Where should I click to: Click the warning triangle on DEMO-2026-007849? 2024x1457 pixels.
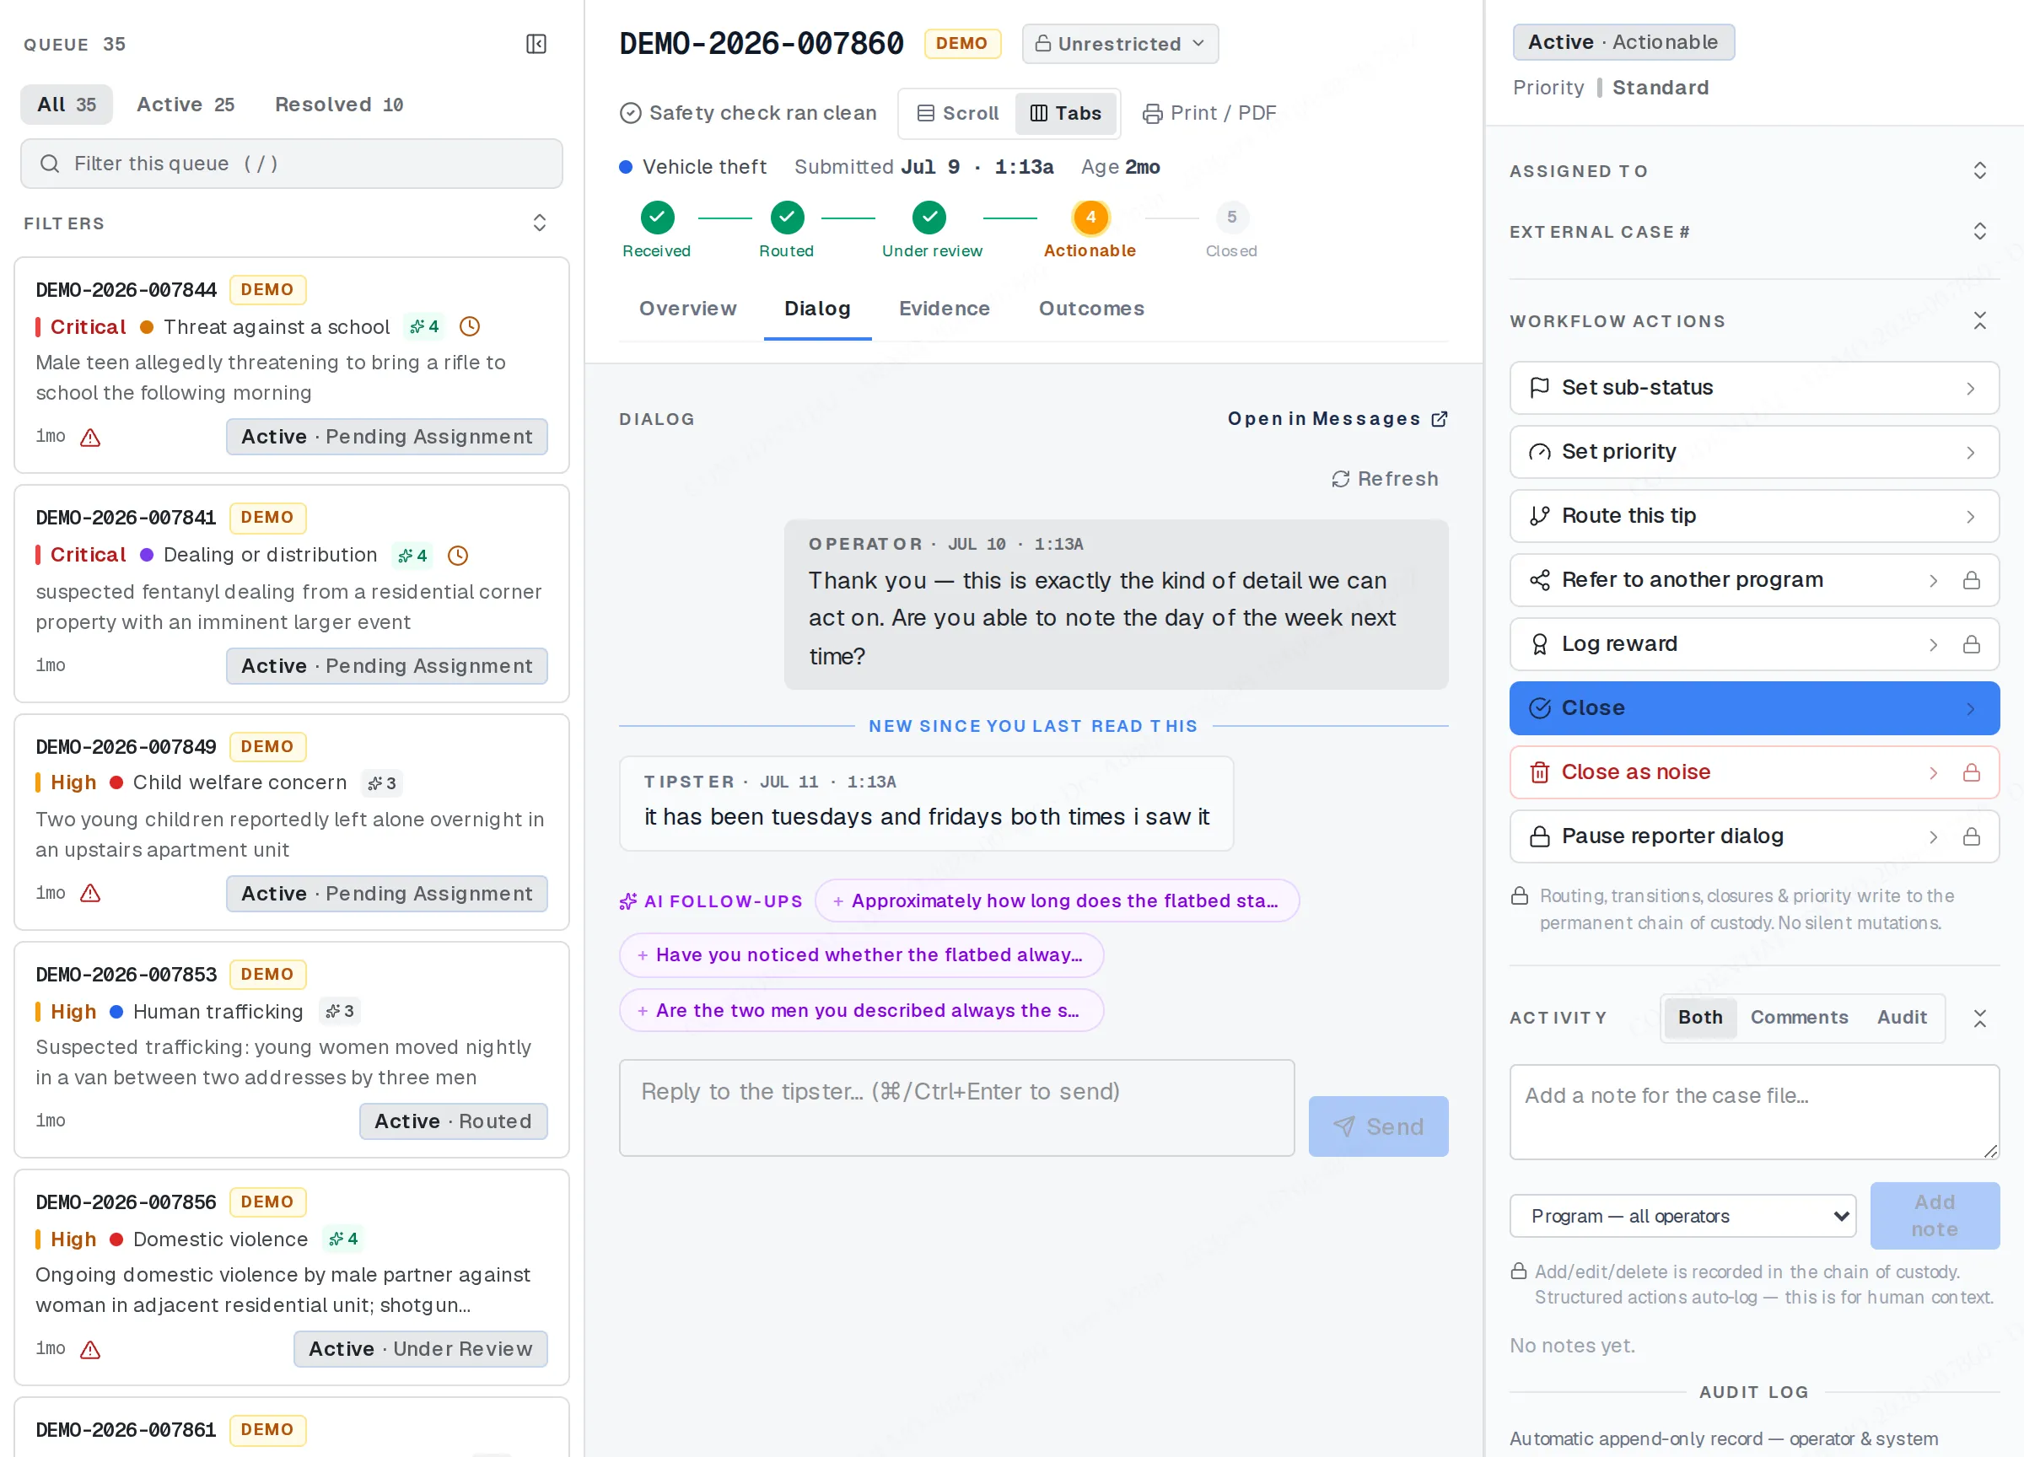point(90,893)
